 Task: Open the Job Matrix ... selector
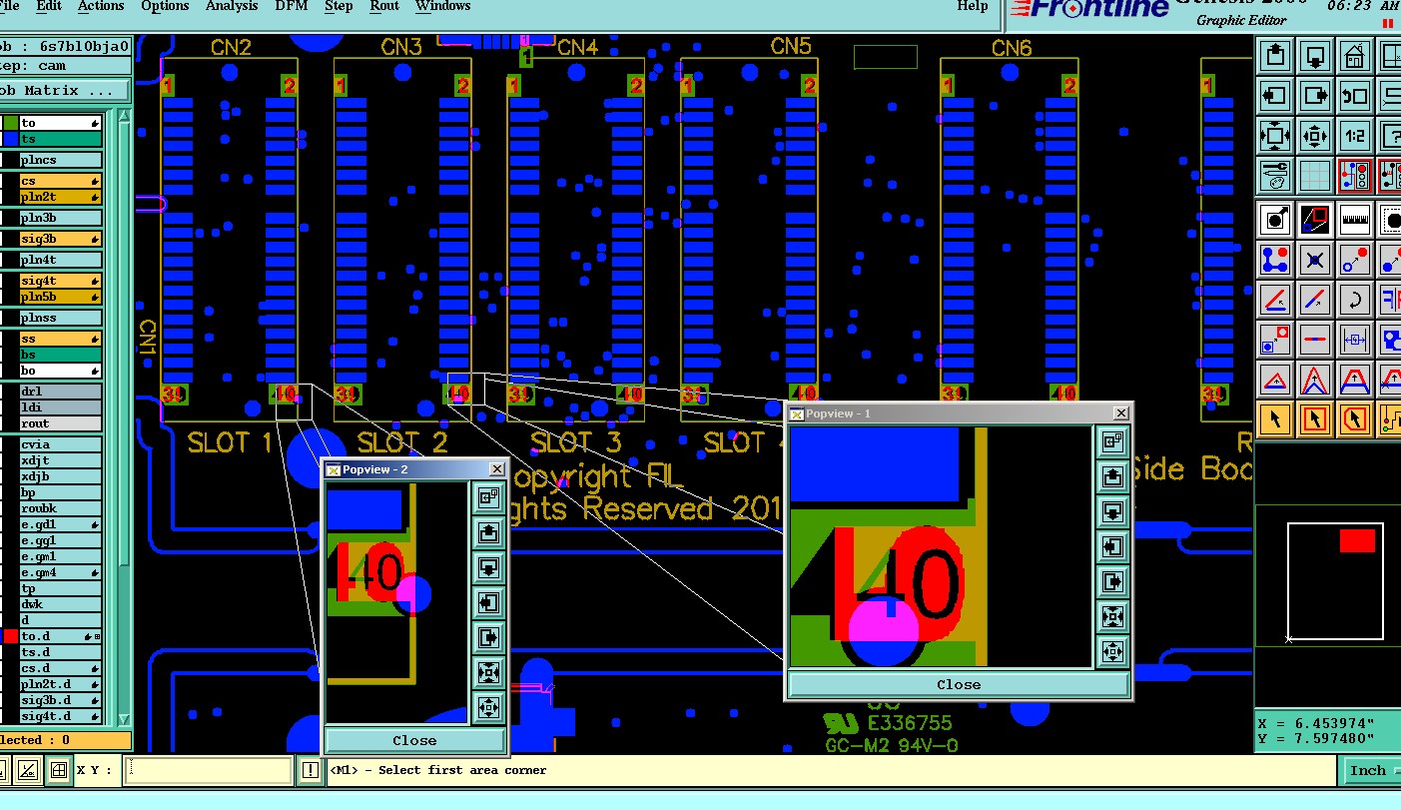click(64, 91)
